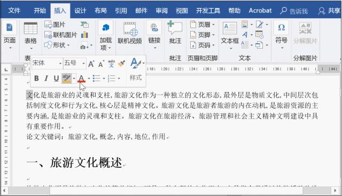Expand highlight color dropdown arrow
The width and height of the screenshot is (342, 196).
pos(74,79)
